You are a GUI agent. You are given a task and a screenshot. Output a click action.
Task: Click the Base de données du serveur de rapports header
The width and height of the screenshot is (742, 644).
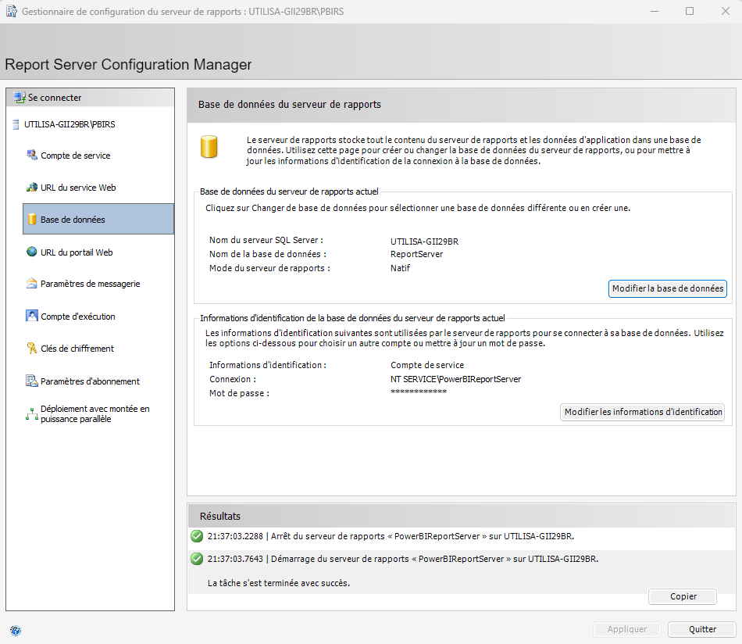click(x=462, y=106)
